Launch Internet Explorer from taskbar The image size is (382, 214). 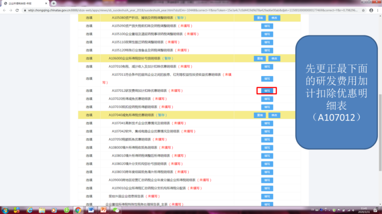click(x=30, y=210)
